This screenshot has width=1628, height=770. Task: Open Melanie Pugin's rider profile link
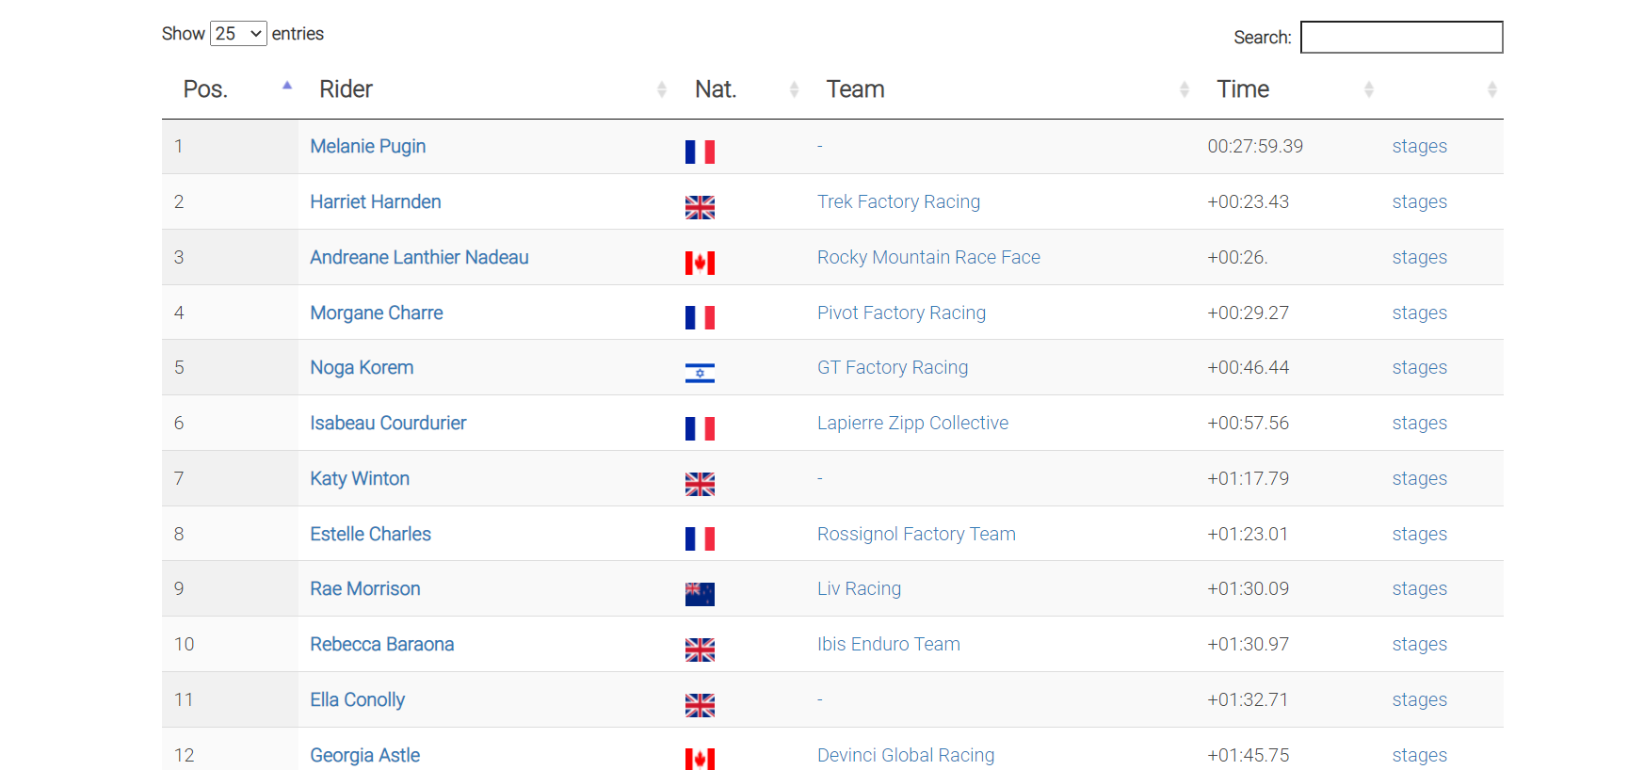pos(368,146)
